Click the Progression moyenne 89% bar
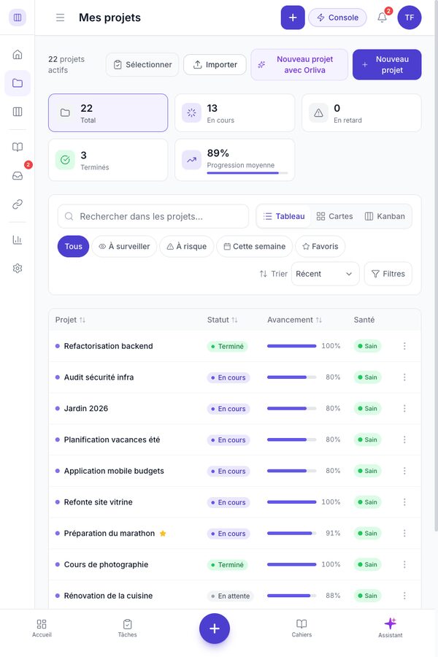 (247, 172)
